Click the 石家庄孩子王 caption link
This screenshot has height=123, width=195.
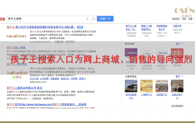[x=177, y=96]
